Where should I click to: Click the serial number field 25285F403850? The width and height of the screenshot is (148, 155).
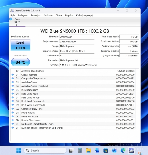(x=77, y=41)
